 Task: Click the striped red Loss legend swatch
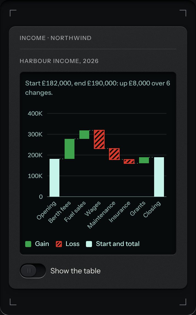(59, 244)
